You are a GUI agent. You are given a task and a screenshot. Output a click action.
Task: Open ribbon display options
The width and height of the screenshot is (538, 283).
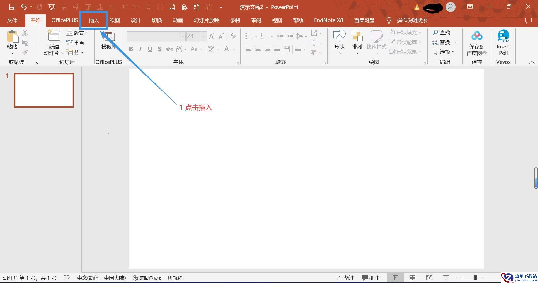pos(470,7)
